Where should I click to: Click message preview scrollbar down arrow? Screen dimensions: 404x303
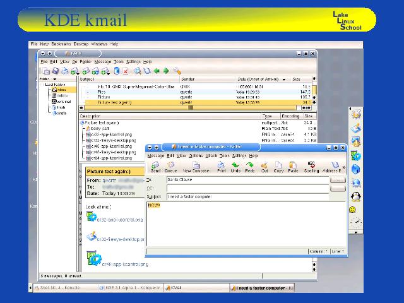tap(314, 270)
